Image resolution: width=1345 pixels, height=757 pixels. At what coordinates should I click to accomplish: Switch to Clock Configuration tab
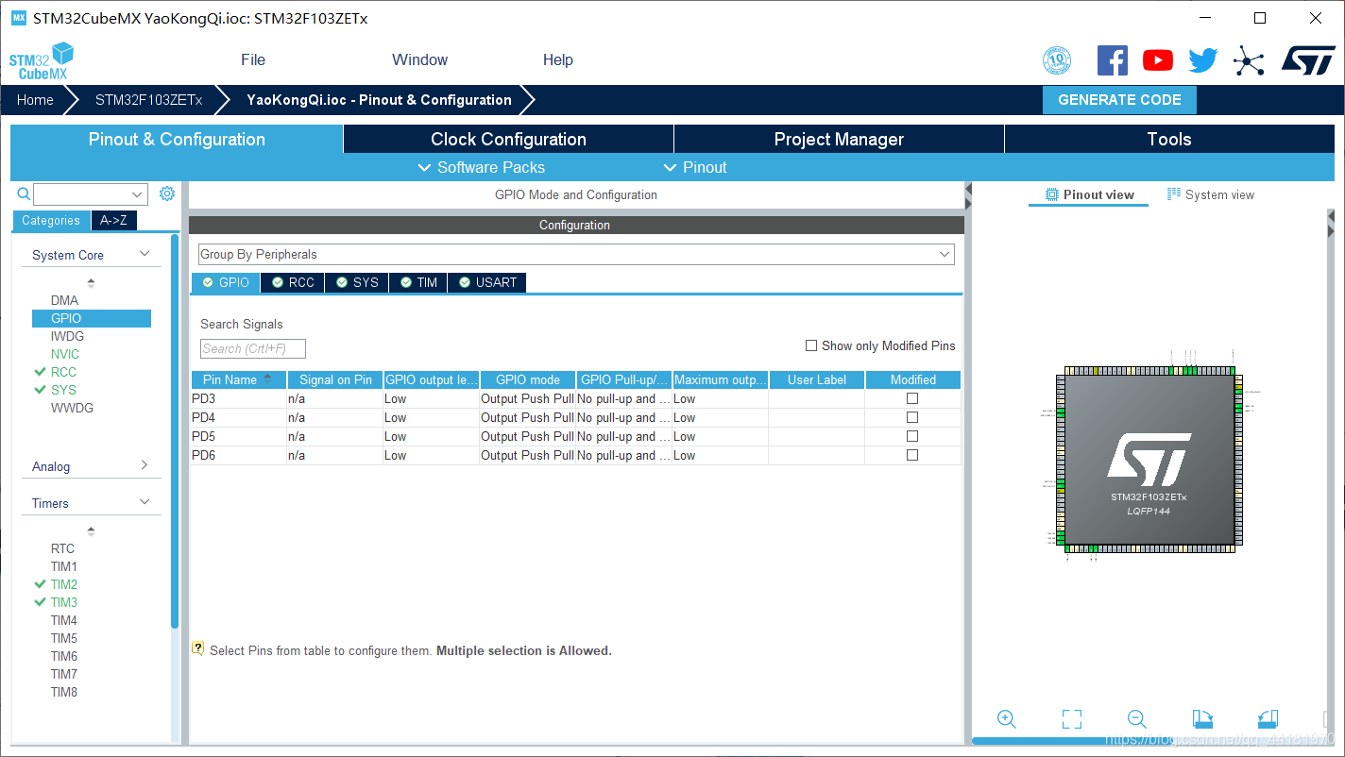pos(508,139)
